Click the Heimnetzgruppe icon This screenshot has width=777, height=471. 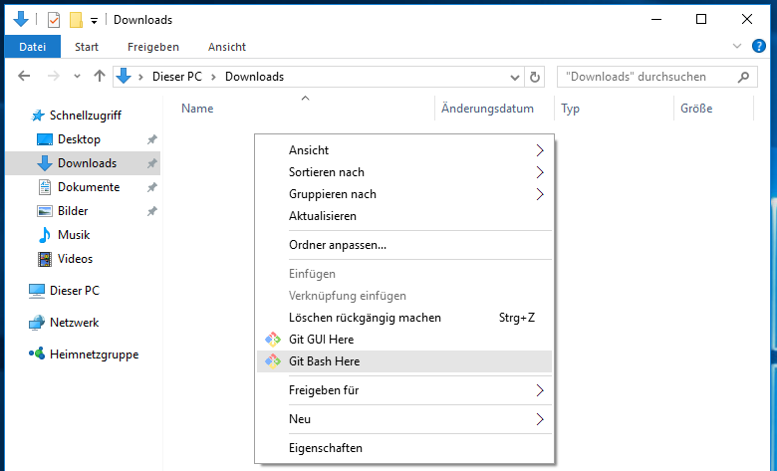click(37, 353)
